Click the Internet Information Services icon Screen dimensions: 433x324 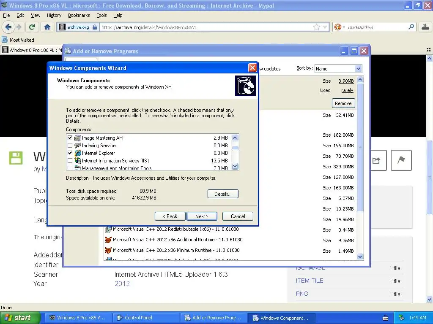click(x=78, y=161)
